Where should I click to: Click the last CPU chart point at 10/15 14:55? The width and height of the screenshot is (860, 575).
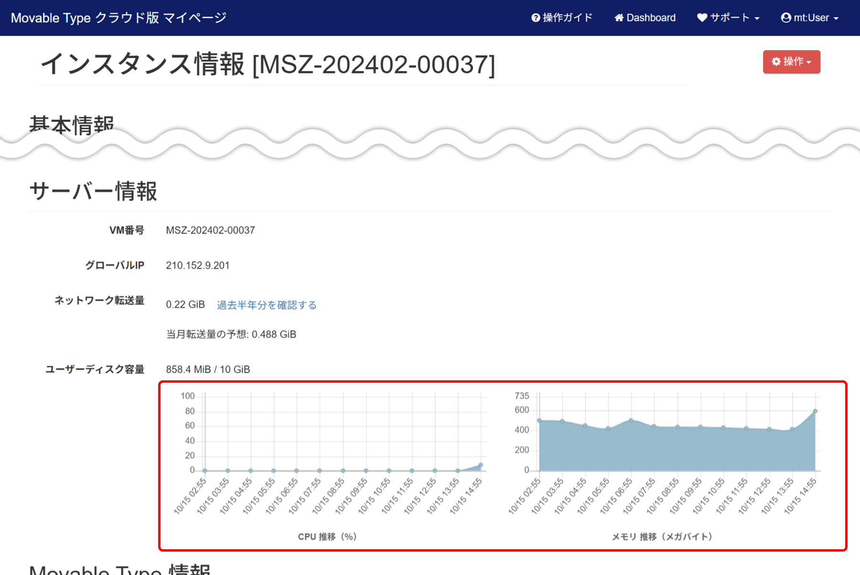coord(481,465)
